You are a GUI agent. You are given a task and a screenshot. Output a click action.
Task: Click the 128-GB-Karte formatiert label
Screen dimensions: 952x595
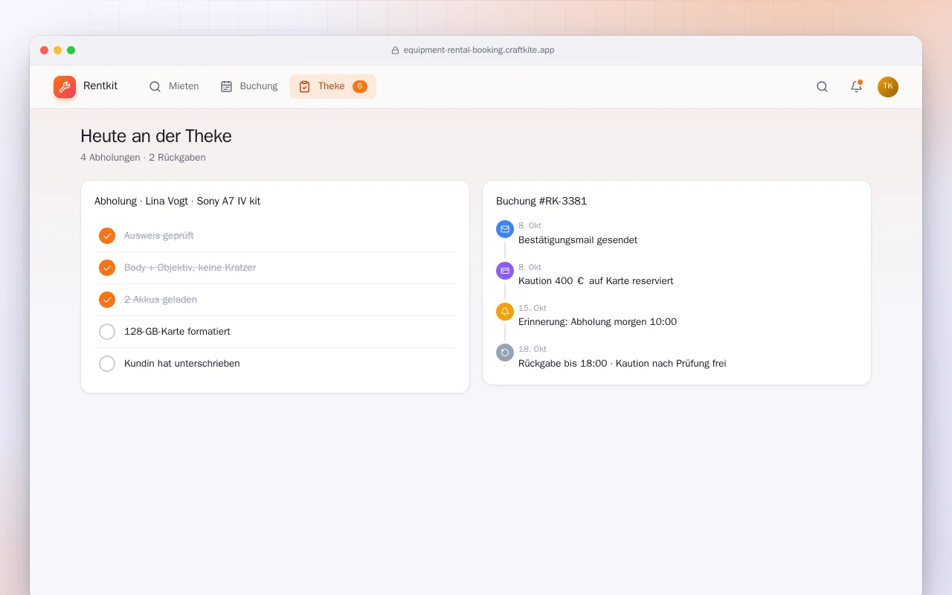pos(177,332)
